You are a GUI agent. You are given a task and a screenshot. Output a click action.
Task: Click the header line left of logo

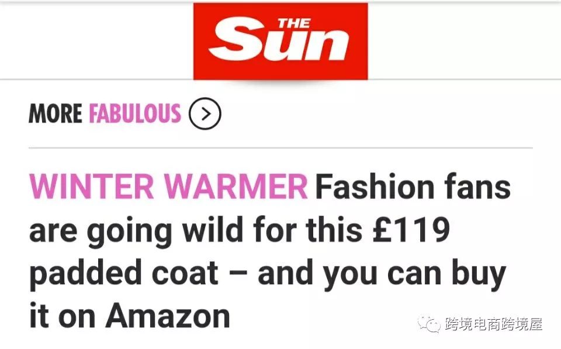[x=96, y=79]
